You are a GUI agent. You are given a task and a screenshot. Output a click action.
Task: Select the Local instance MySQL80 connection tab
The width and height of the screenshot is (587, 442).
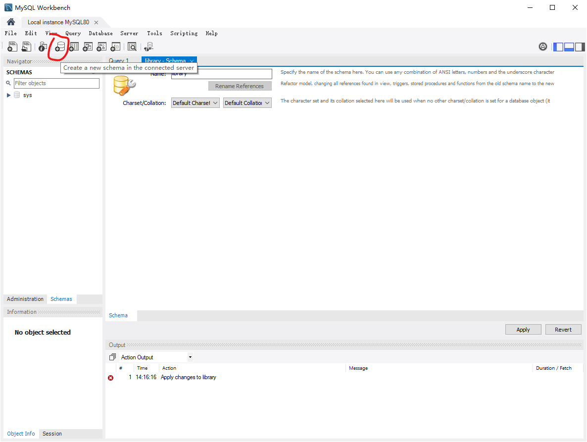click(x=58, y=22)
